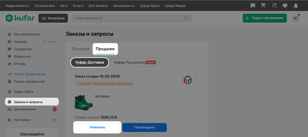
Task: Open favorites heart icon in top bar
Action: [x=285, y=6]
